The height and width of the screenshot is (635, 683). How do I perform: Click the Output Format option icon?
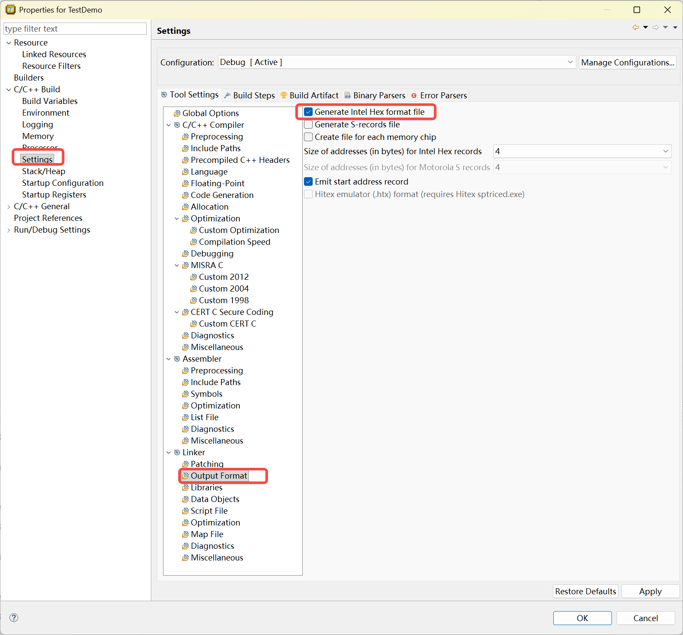coord(185,476)
